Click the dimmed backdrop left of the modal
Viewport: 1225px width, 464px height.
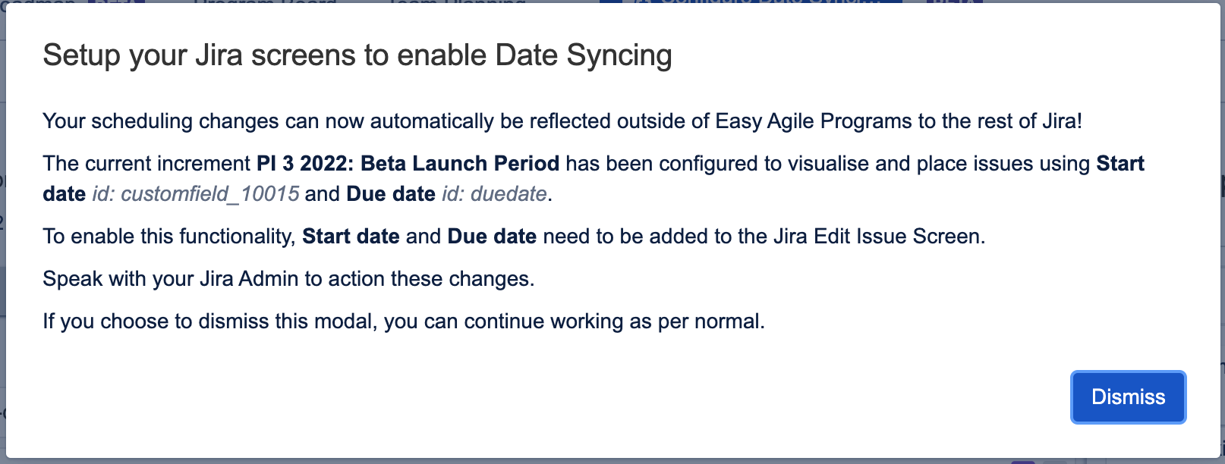pos(2,227)
